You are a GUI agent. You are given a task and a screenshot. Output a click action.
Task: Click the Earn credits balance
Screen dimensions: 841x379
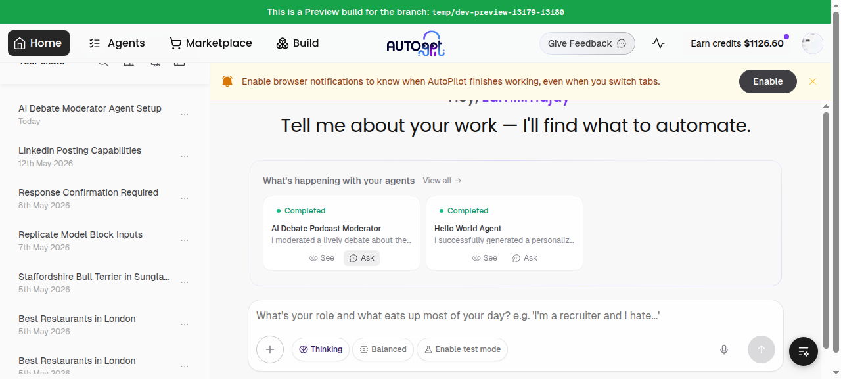[737, 43]
